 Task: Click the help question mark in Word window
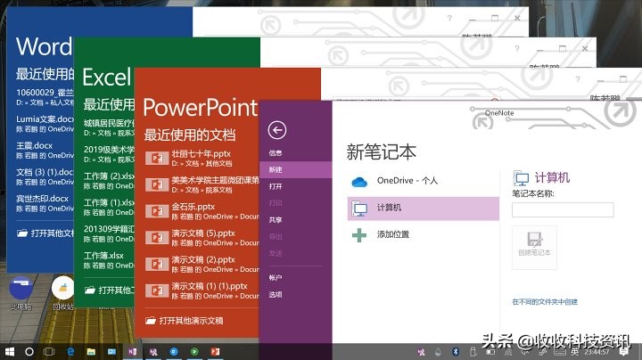[x=449, y=18]
